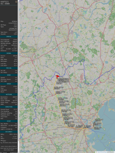Click the WIND section header
Screen dimensions: 115x153
click(x=9, y=75)
